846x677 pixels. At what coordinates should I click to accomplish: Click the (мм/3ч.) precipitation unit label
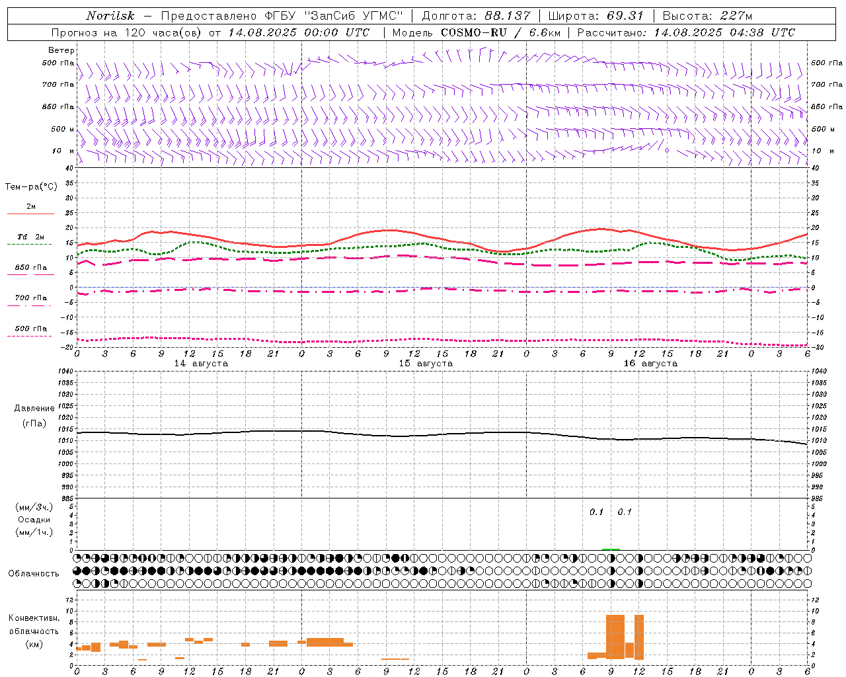click(34, 507)
